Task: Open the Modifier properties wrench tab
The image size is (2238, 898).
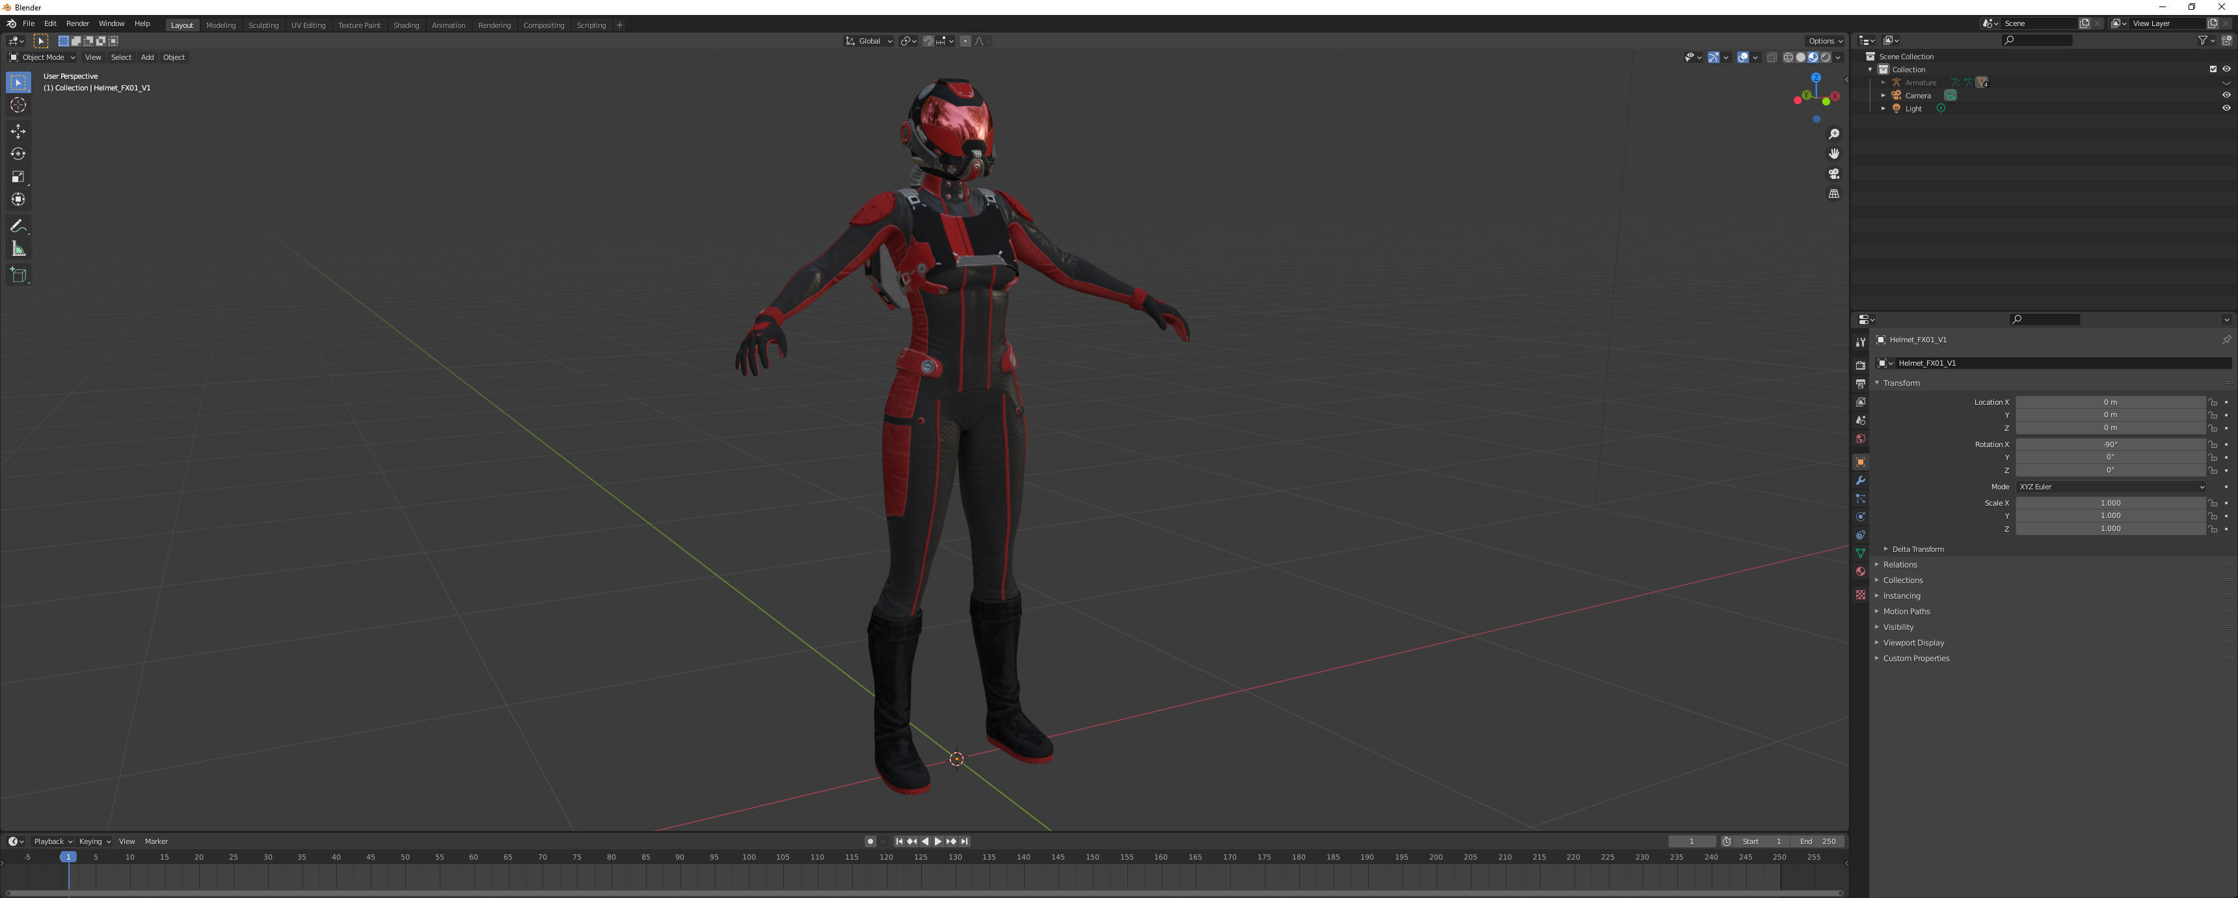Action: tap(1860, 481)
